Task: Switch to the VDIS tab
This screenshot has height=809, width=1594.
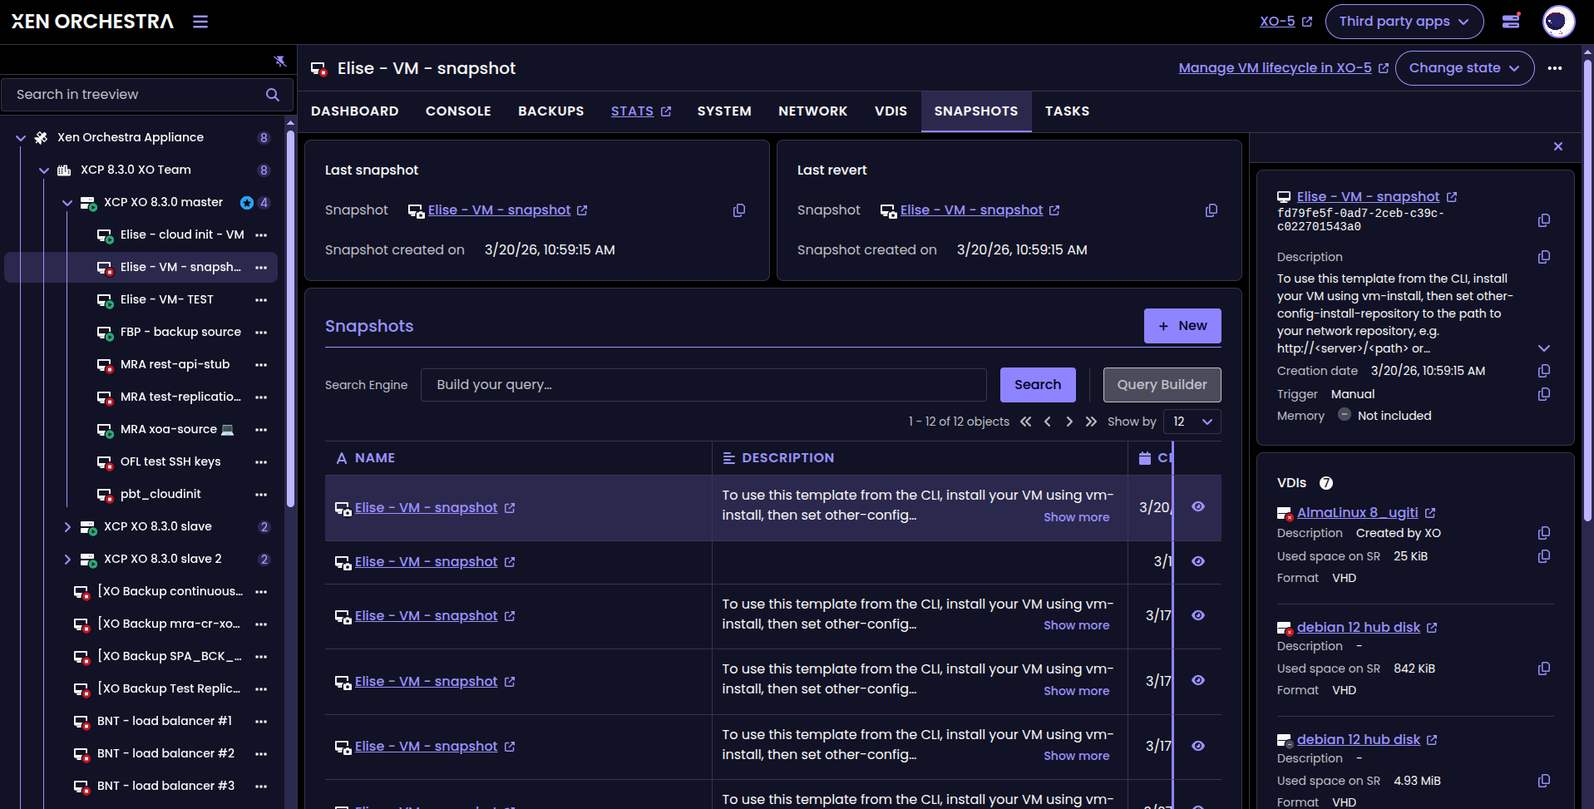Action: pyautogui.click(x=891, y=111)
